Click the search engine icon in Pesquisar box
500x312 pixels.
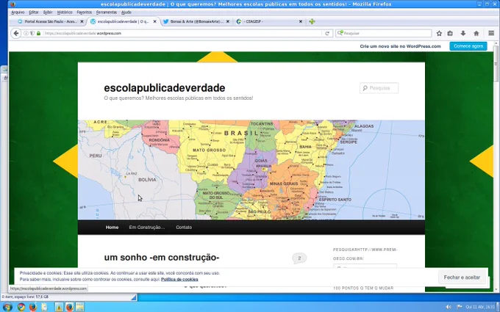tap(340, 33)
